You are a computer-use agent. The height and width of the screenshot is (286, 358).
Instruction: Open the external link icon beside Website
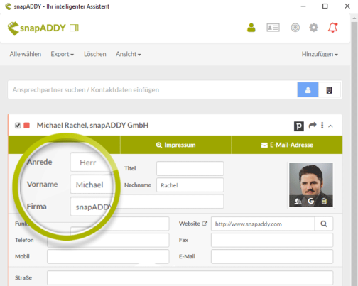pos(205,224)
